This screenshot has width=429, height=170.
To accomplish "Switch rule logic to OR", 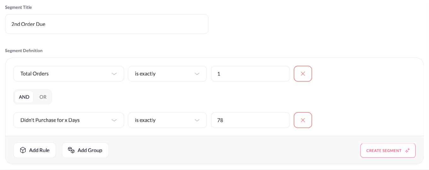I will (43, 97).
